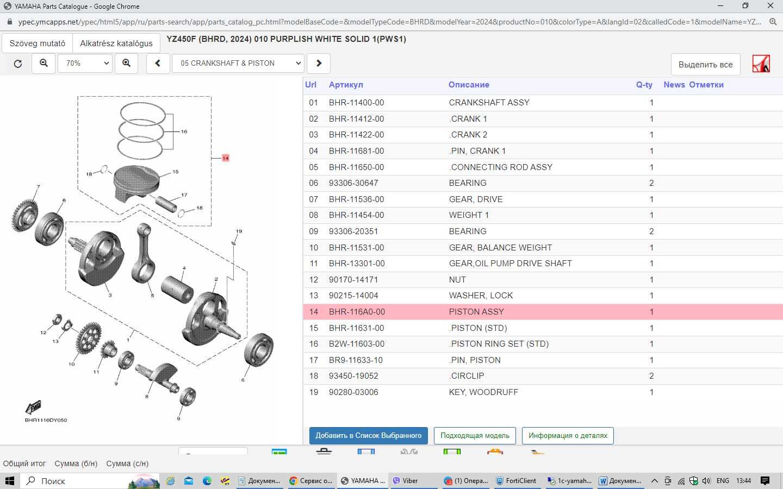783x489 pixels.
Task: Click the connecting rod drawing labeled 5
Action: coord(144,253)
